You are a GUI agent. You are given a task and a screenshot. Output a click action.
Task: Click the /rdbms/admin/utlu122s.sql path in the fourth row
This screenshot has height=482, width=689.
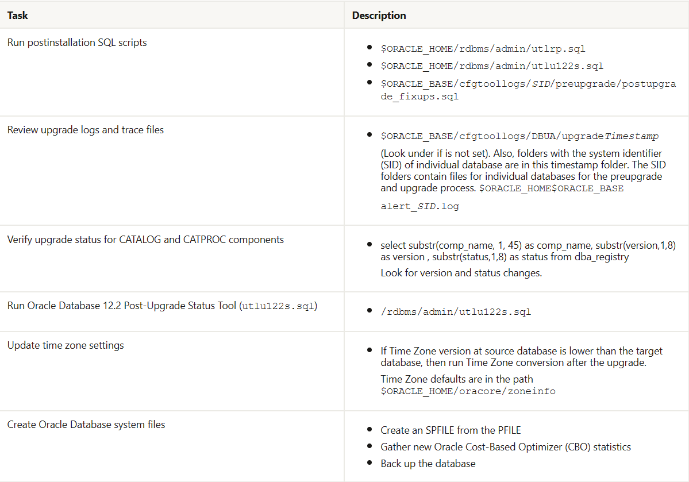click(456, 312)
